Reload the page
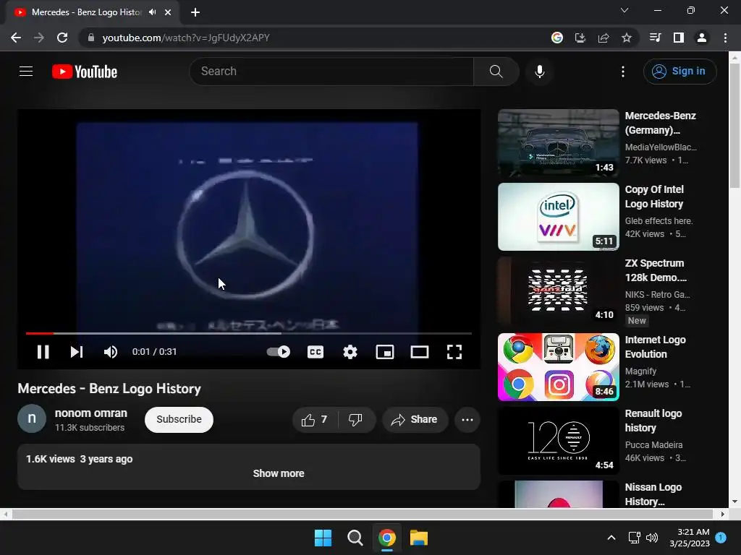 coord(62,38)
